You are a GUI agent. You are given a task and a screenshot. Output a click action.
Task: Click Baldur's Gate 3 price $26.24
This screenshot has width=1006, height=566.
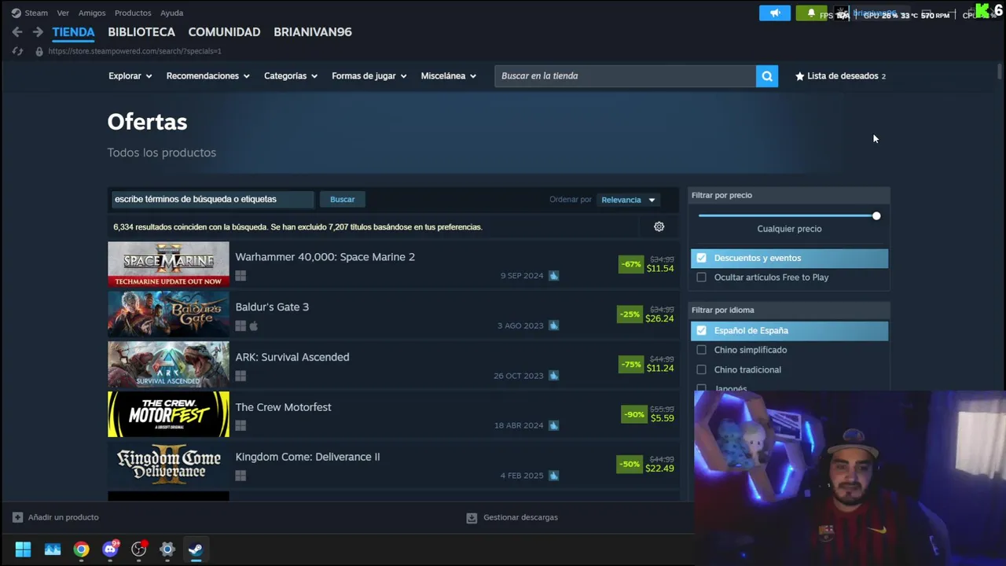pos(659,318)
